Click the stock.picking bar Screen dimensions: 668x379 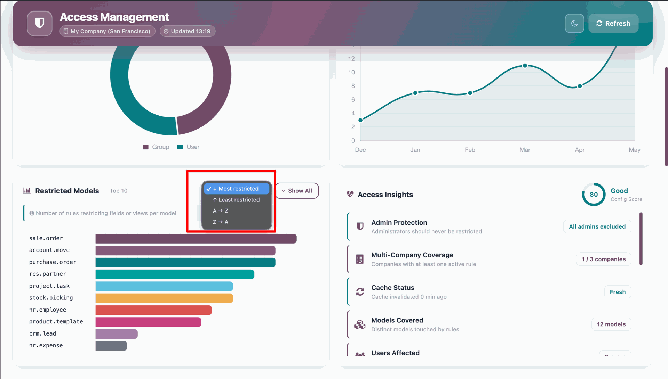click(x=164, y=298)
